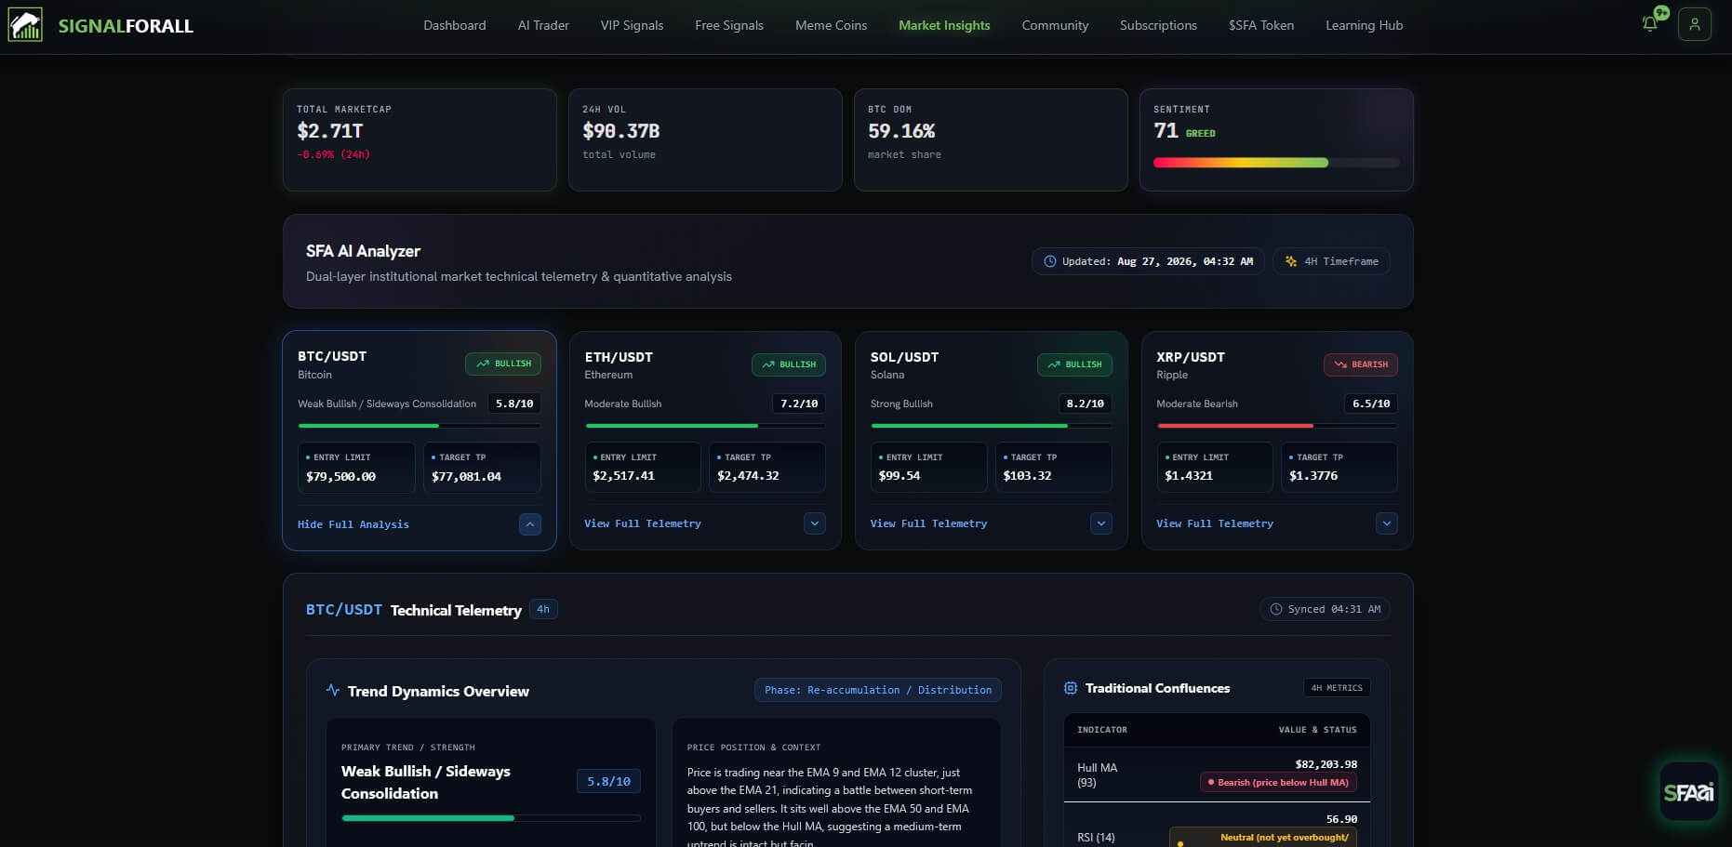The width and height of the screenshot is (1732, 847).
Task: Open $SFA Token page
Action: click(1261, 25)
